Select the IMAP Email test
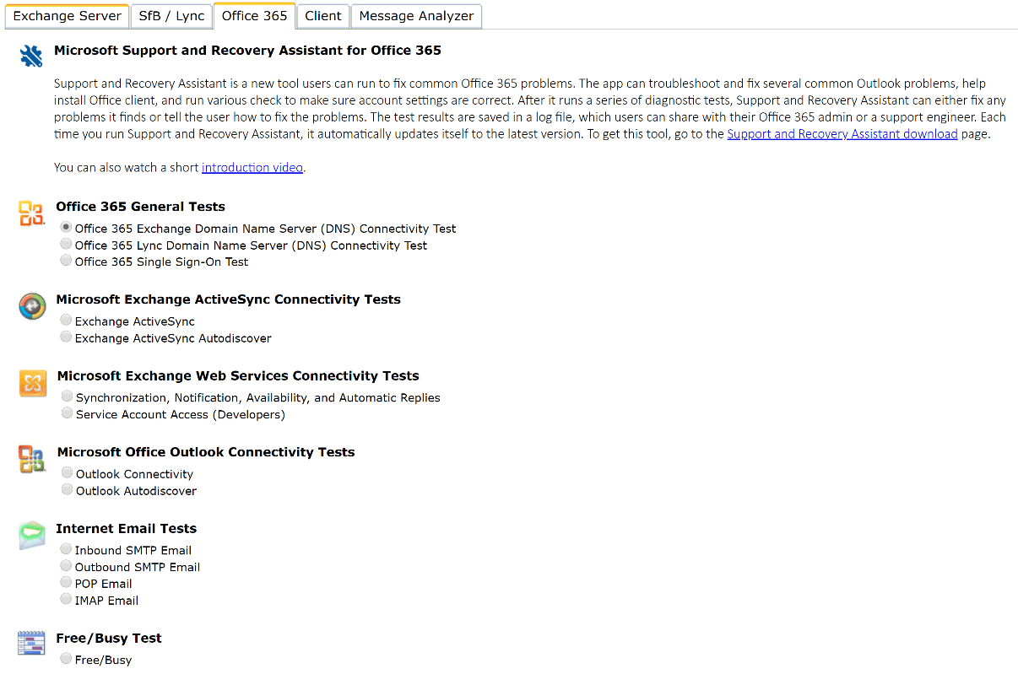The width and height of the screenshot is (1018, 674). [x=66, y=600]
